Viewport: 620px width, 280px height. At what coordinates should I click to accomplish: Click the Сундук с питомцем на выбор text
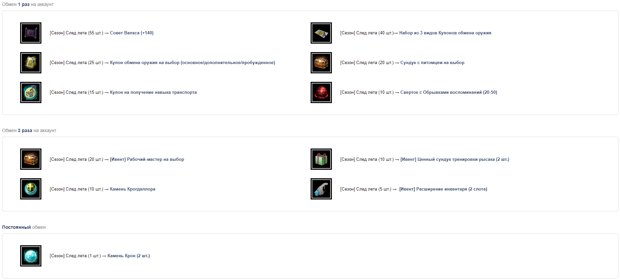[432, 63]
